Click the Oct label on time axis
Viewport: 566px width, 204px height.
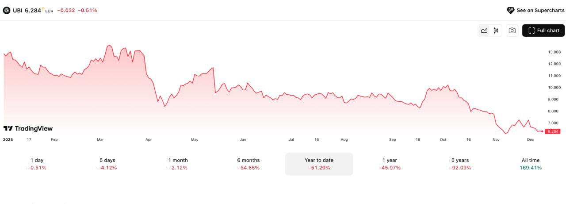point(443,140)
